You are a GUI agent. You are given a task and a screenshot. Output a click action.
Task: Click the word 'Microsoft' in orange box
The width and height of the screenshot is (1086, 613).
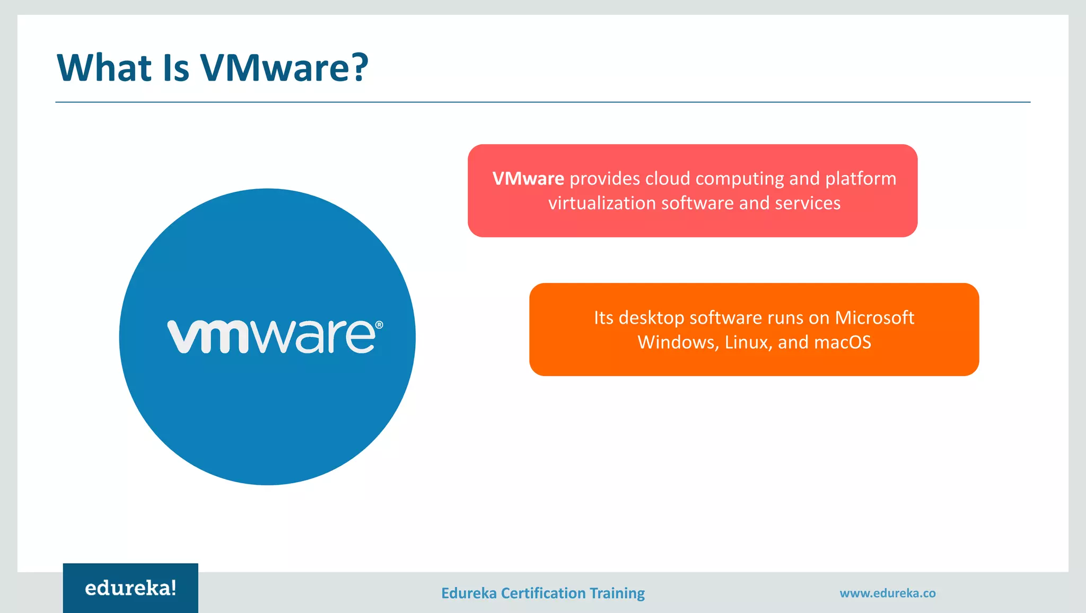click(874, 317)
